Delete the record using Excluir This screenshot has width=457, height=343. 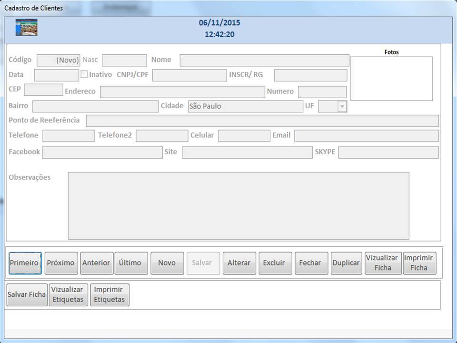click(275, 263)
